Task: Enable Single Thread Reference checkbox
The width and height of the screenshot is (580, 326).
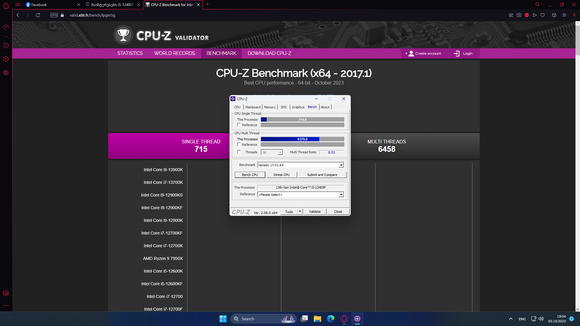Action: pyautogui.click(x=239, y=125)
